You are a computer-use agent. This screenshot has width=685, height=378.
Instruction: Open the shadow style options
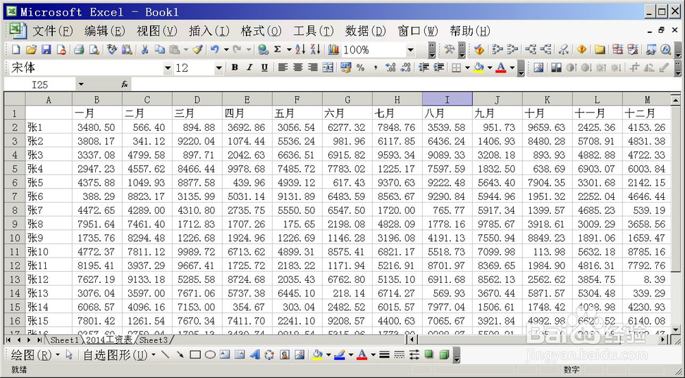click(429, 355)
